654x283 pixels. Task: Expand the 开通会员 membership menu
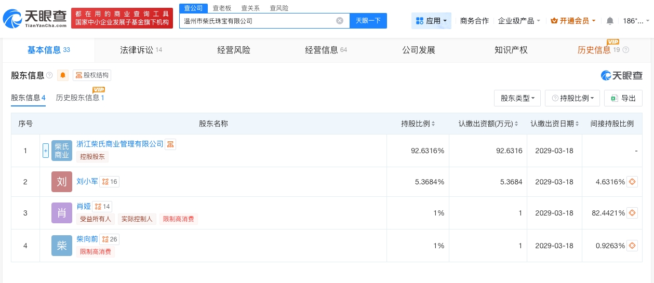point(574,21)
